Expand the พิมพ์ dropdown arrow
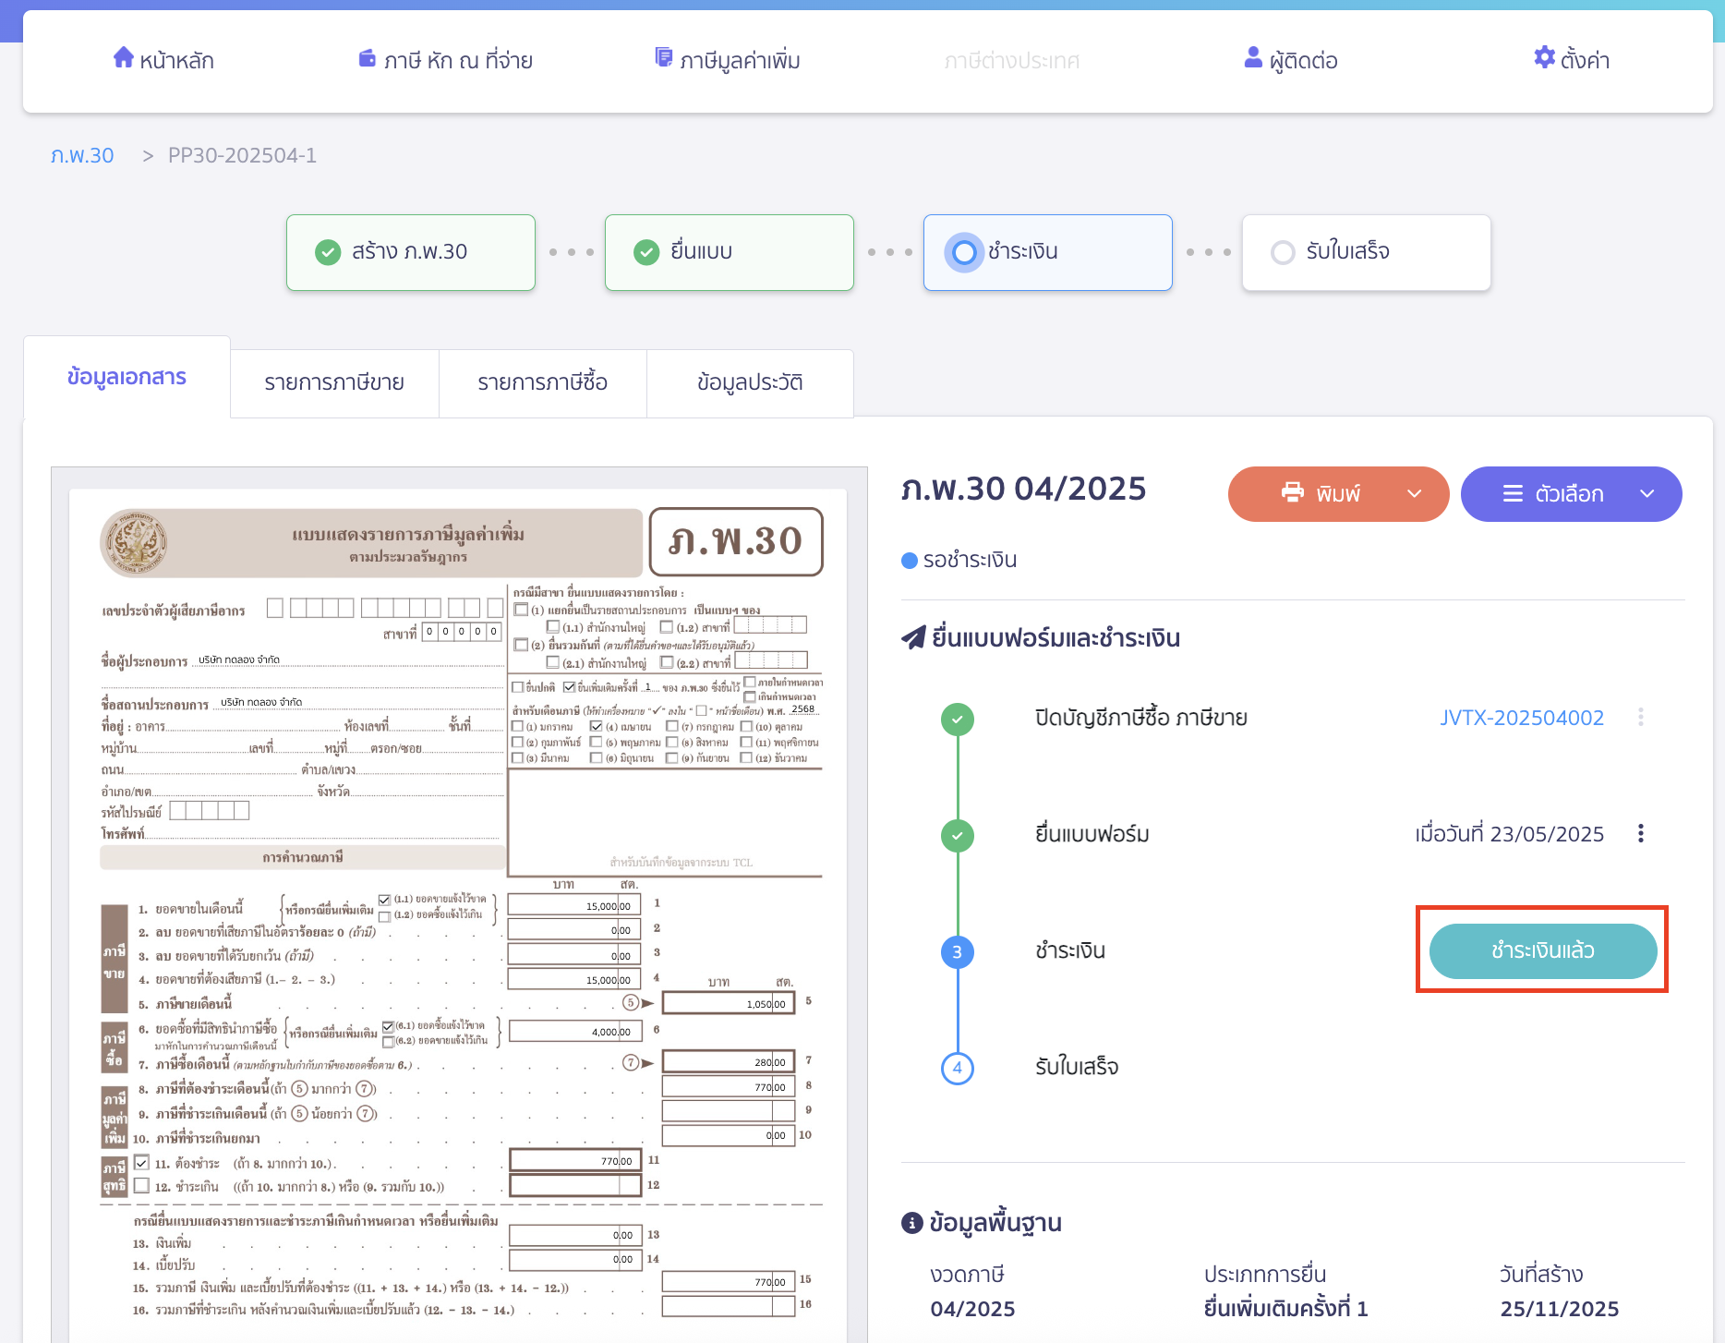 pos(1414,494)
